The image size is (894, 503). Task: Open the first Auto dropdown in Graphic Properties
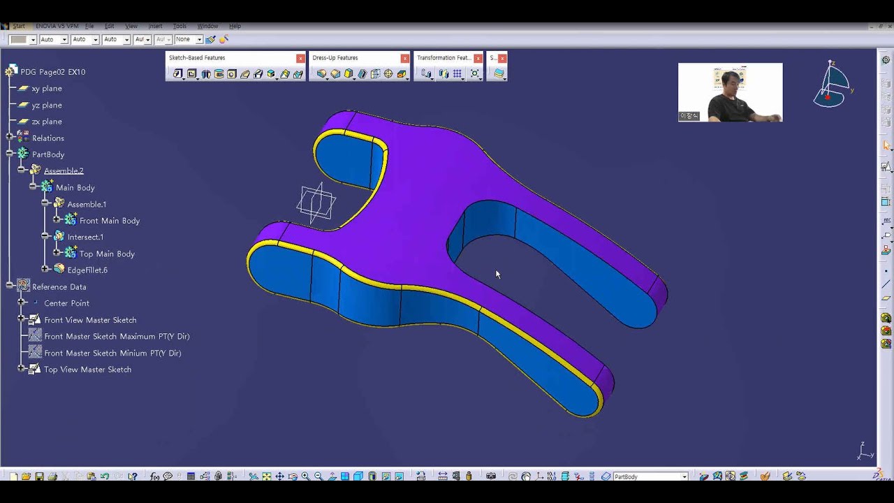(64, 40)
